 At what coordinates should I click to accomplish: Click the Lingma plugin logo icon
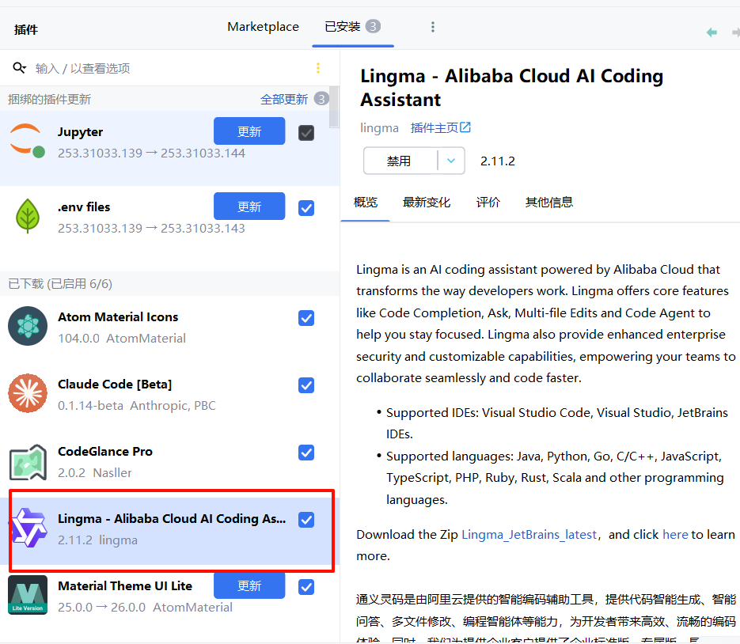coord(28,528)
